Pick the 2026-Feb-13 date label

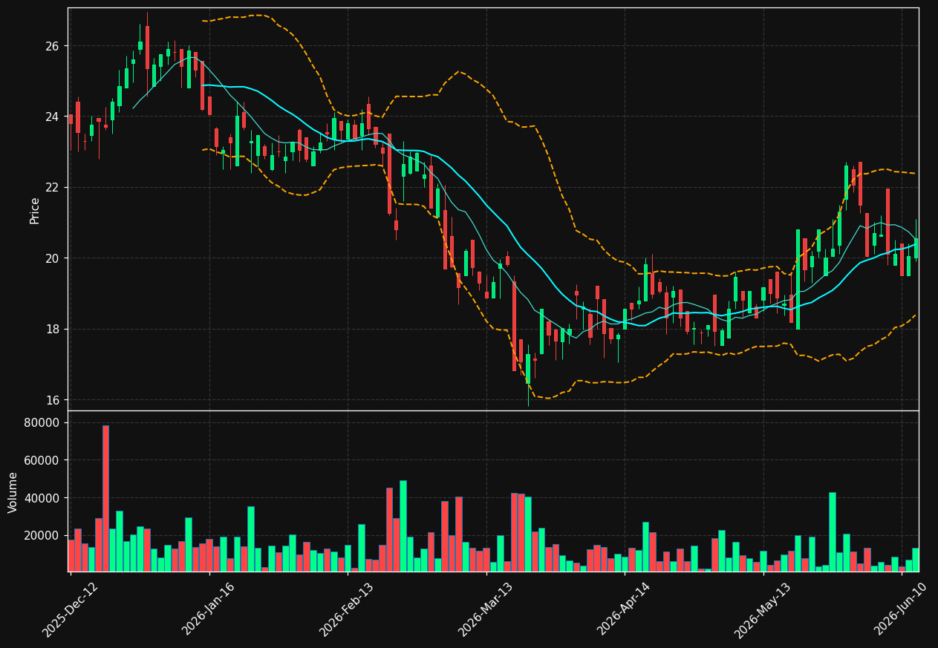tap(347, 609)
